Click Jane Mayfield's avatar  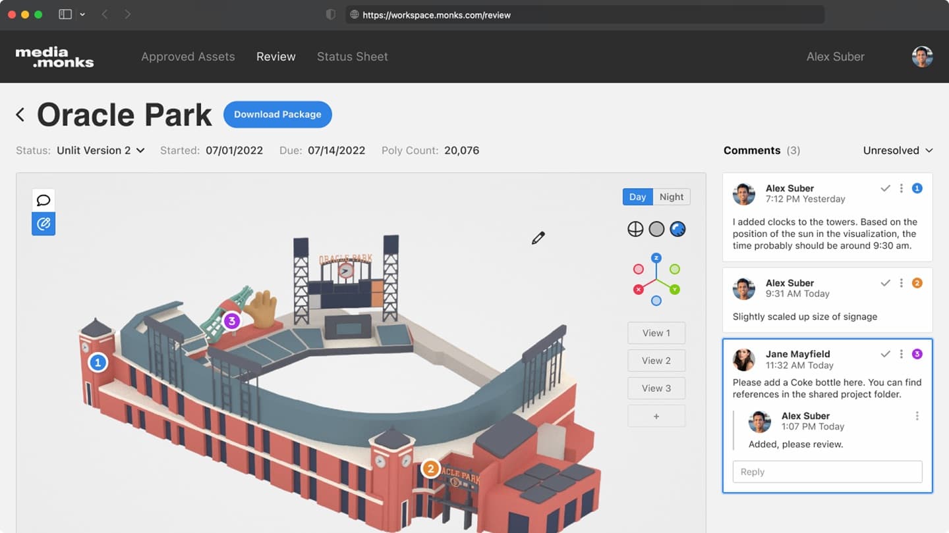[743, 360]
